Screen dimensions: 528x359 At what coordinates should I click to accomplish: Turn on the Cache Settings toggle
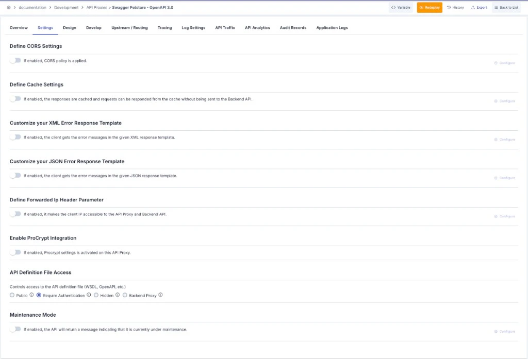(14, 98)
